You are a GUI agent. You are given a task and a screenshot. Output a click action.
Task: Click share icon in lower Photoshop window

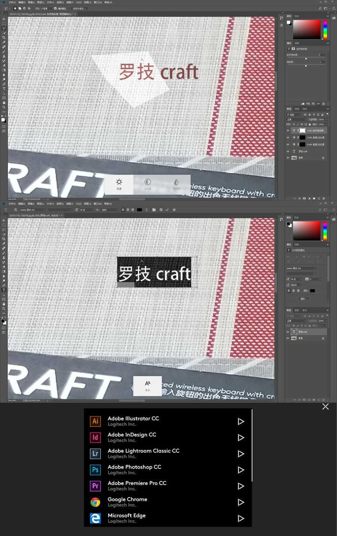click(x=334, y=210)
